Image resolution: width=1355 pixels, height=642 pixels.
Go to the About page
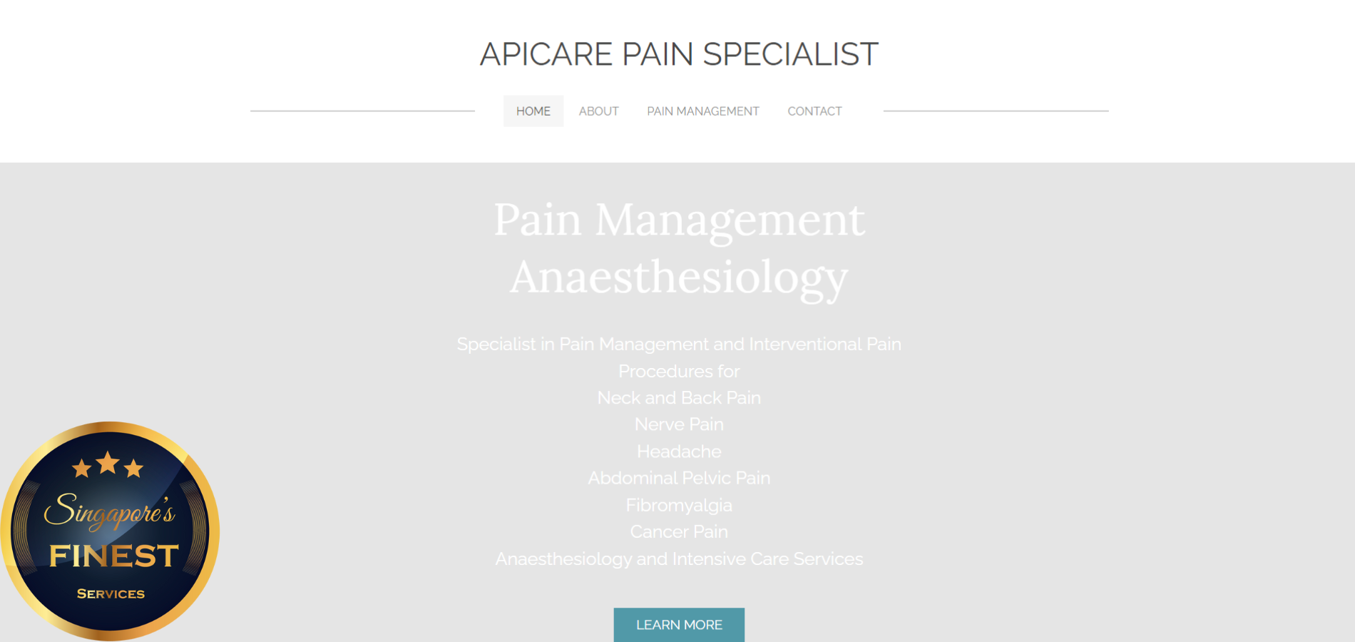(x=598, y=111)
